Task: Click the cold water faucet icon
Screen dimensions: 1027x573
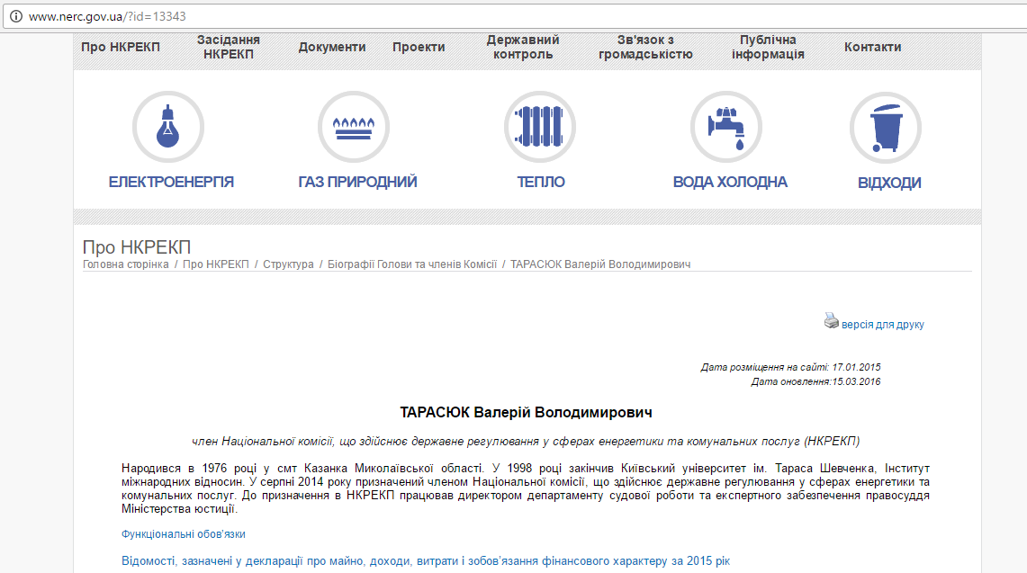Action: tap(726, 127)
